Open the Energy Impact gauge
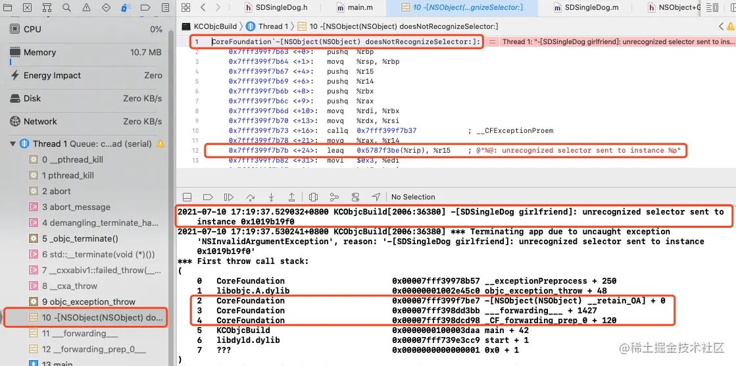The image size is (736, 366). click(86, 75)
